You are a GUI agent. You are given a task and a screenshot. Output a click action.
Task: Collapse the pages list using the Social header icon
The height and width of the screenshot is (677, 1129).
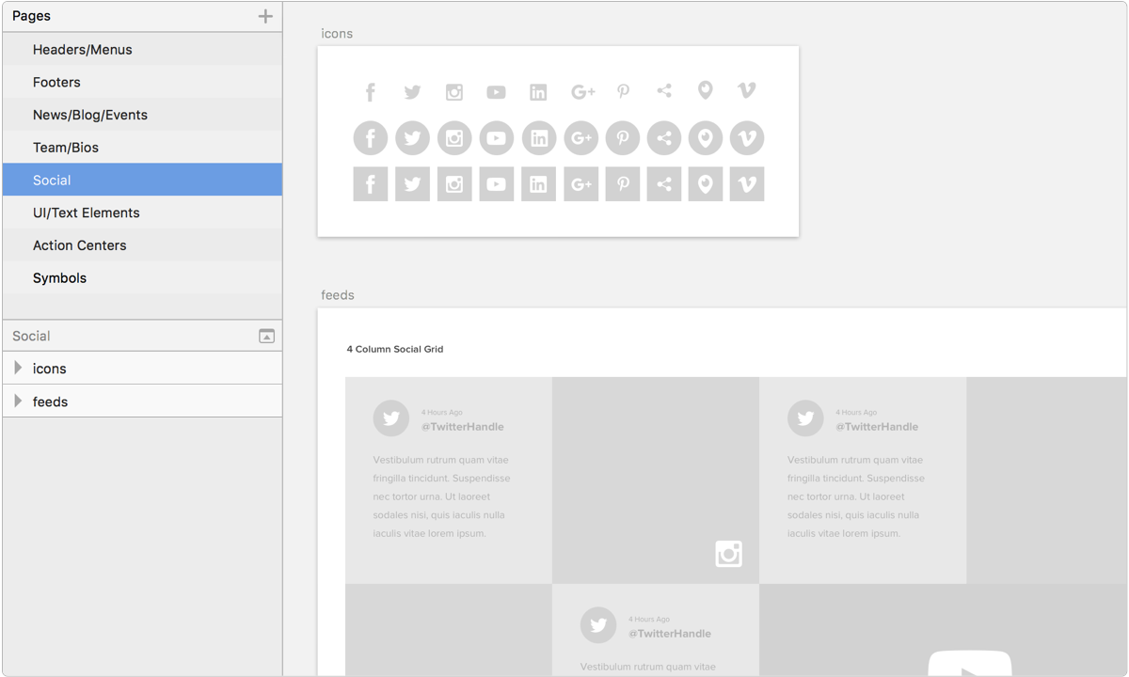coord(267,336)
